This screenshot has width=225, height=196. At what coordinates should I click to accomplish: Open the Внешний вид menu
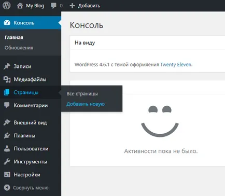pos(31,122)
